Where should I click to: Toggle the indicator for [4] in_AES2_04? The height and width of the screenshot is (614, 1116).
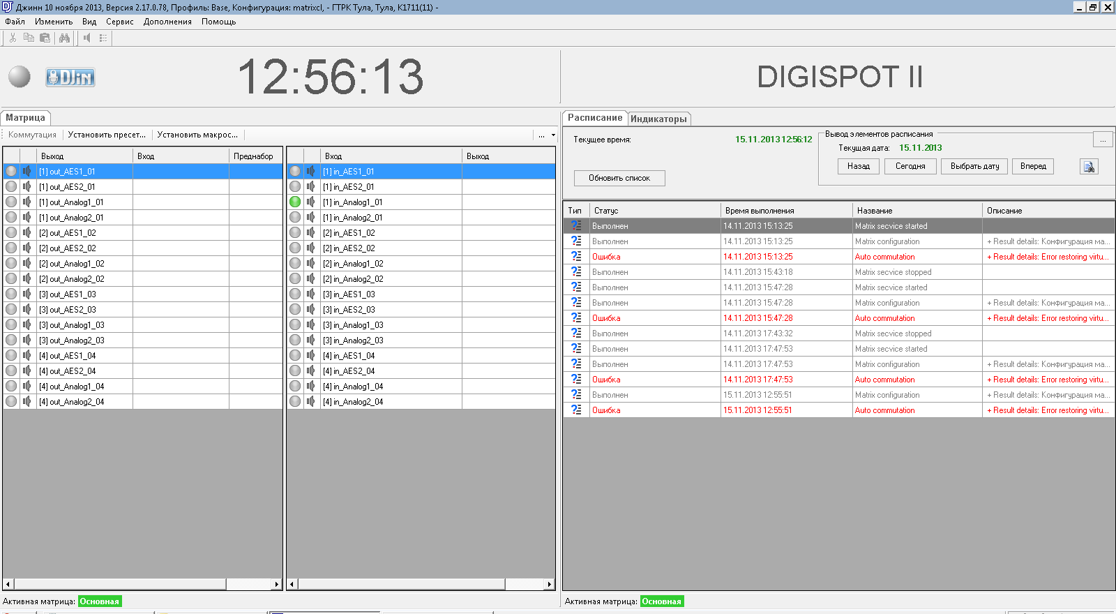[295, 370]
